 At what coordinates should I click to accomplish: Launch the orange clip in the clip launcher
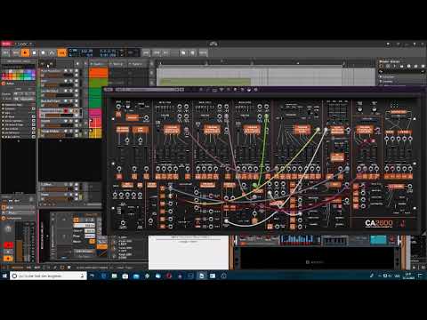click(x=99, y=73)
